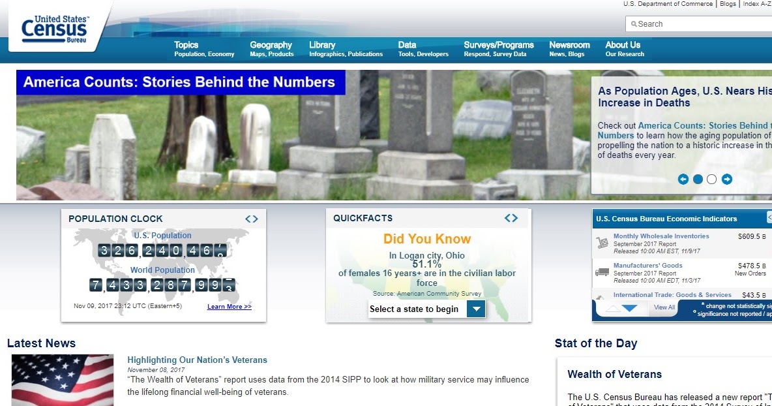The height and width of the screenshot is (406, 772).
Task: Click Learn More link in Population Clock
Action: pyautogui.click(x=230, y=307)
